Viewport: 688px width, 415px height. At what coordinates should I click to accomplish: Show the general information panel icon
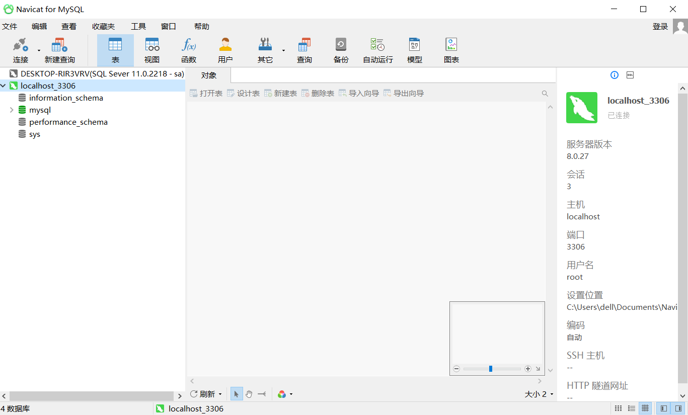[615, 75]
